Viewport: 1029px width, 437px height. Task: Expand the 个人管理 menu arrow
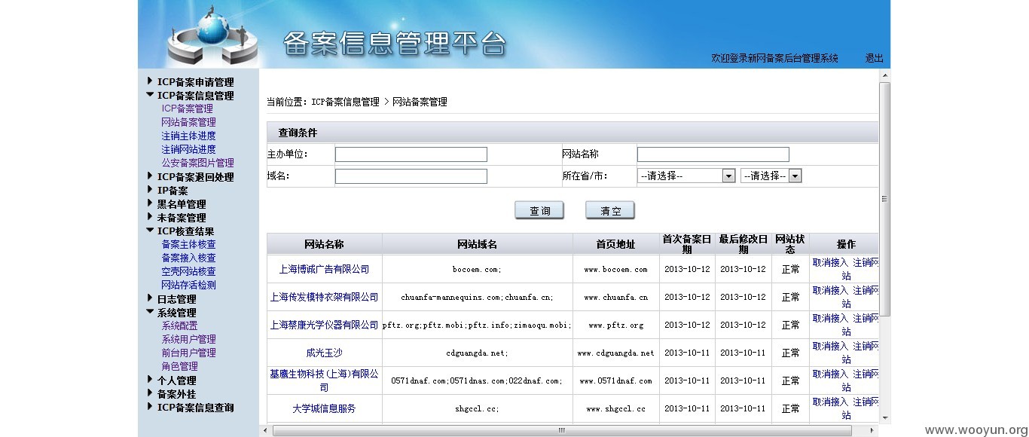(150, 380)
